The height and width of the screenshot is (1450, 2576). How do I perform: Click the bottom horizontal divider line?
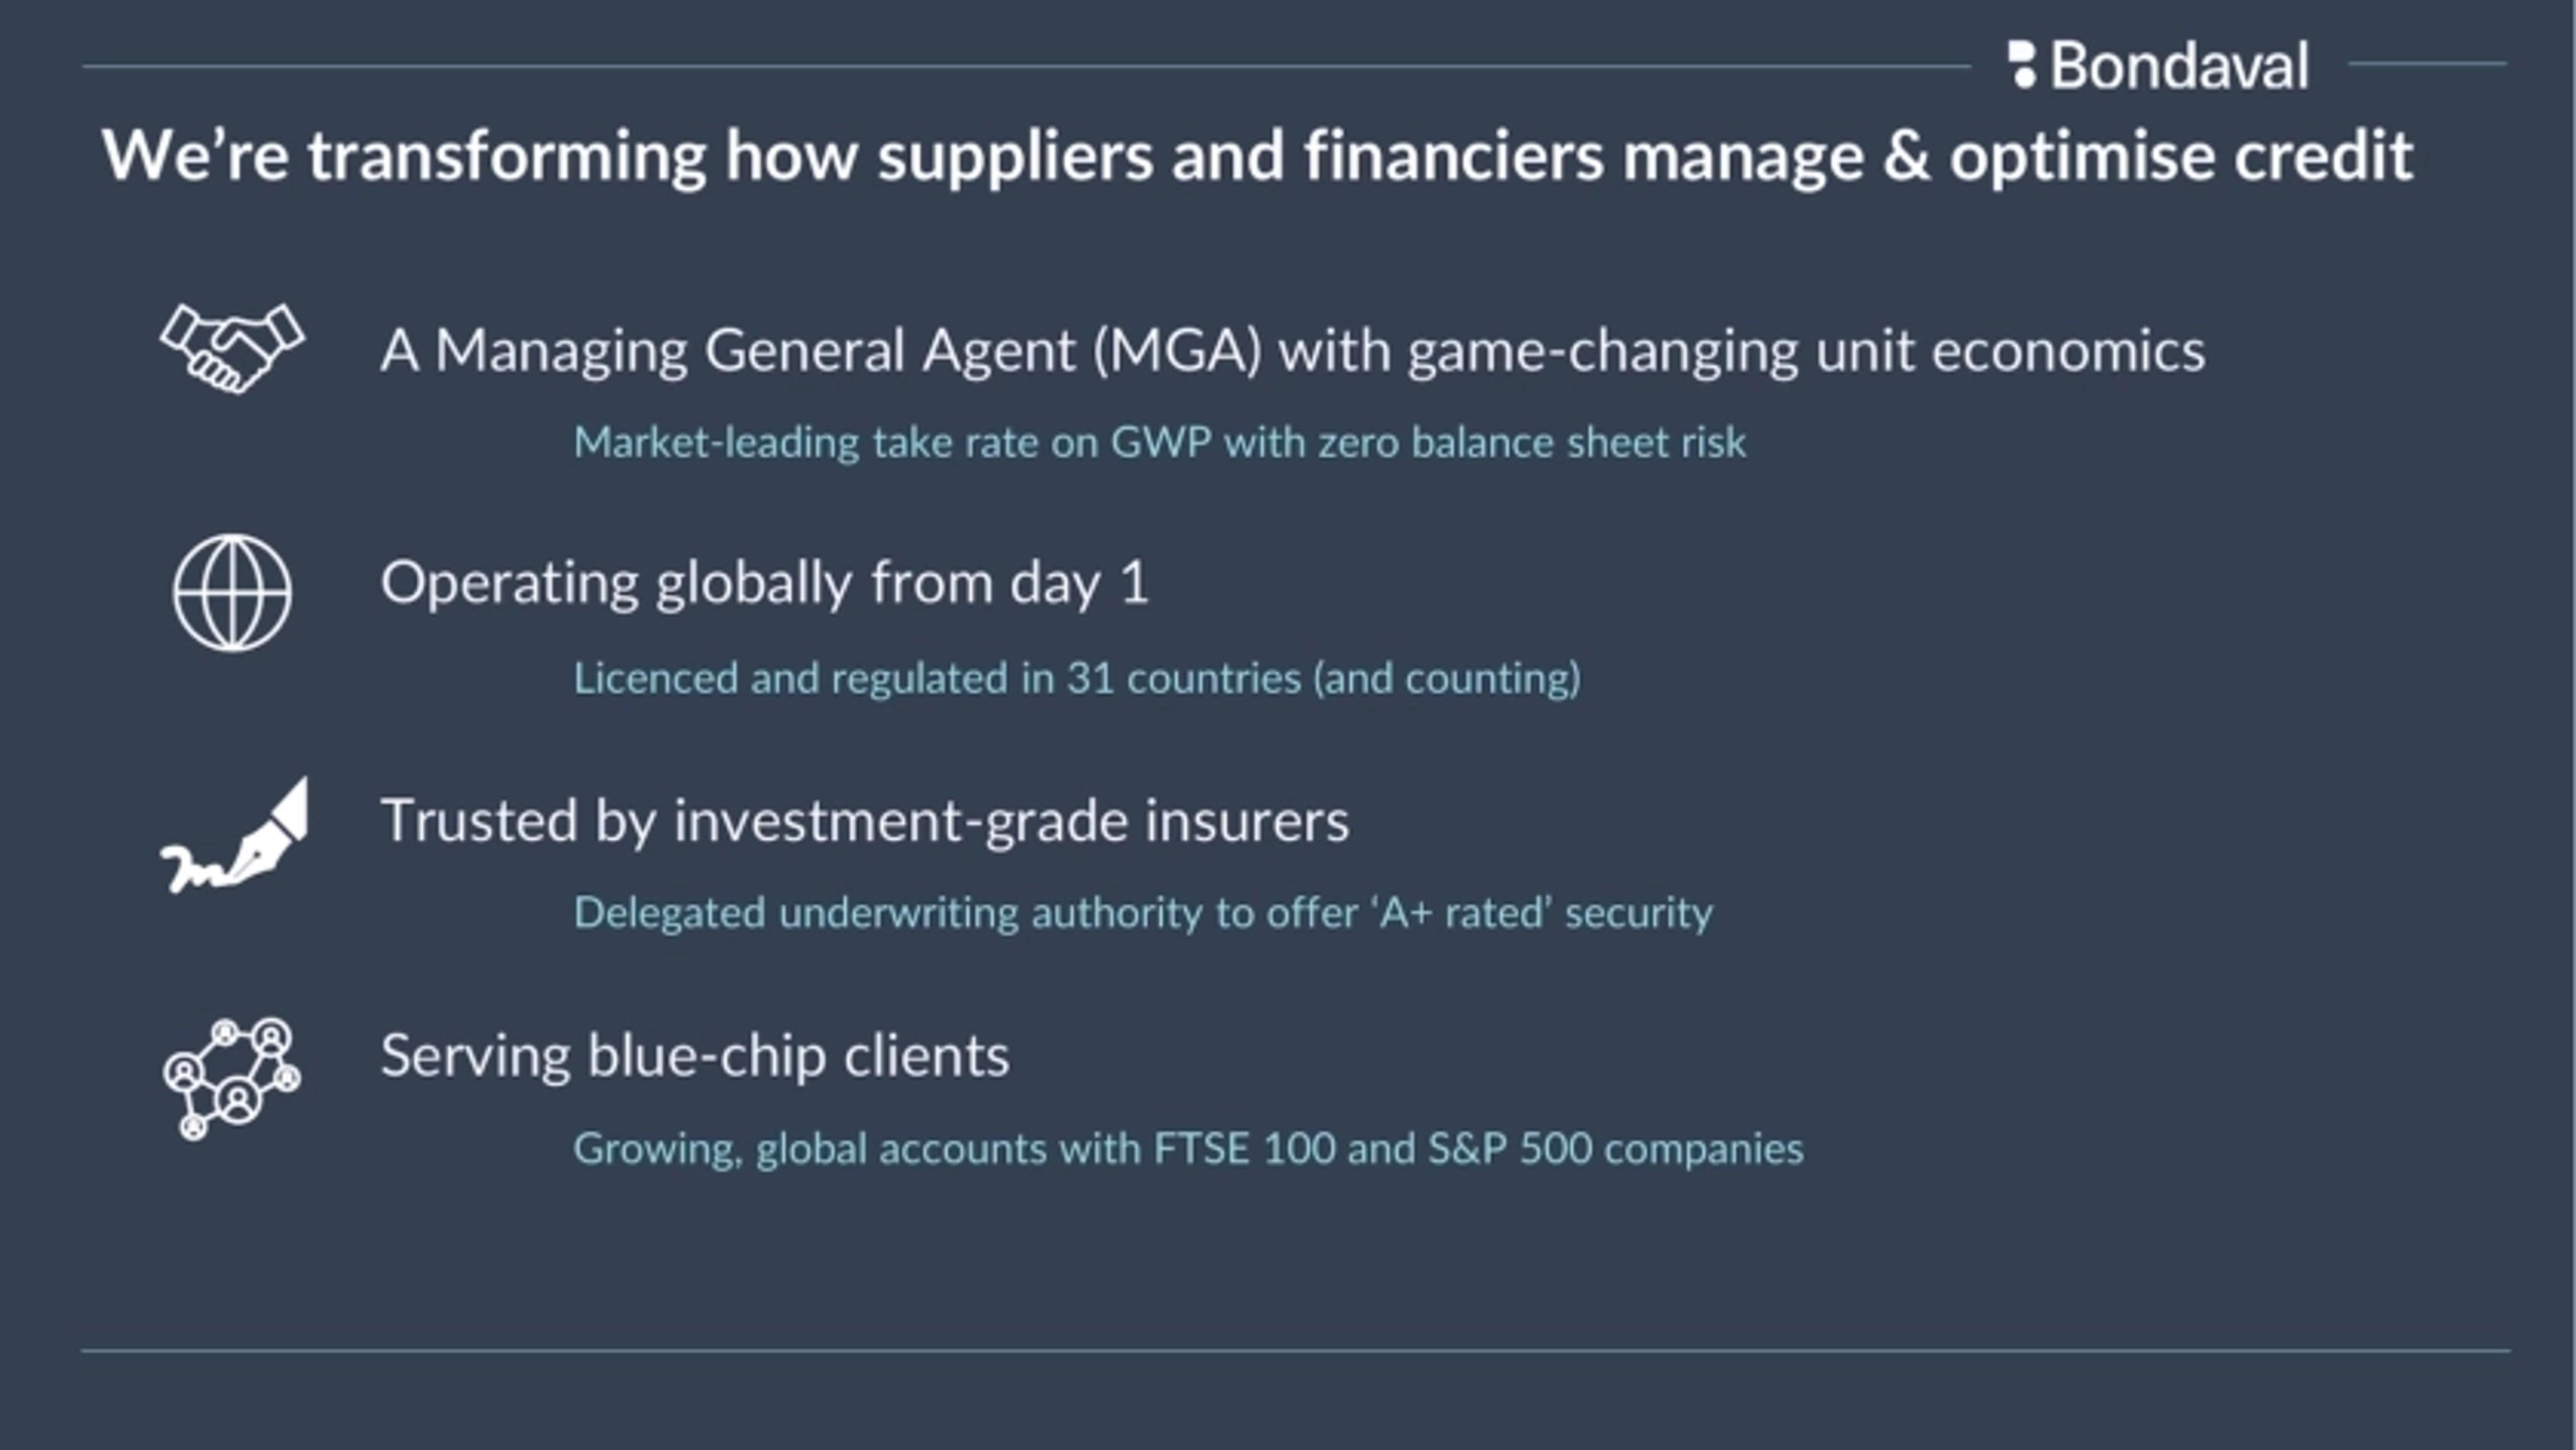tap(1295, 1351)
